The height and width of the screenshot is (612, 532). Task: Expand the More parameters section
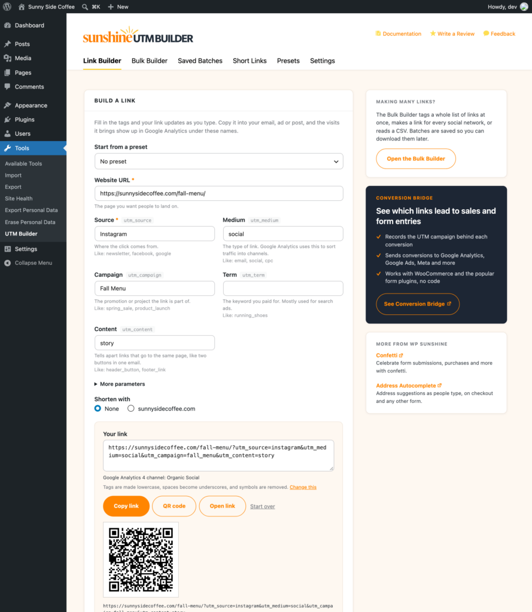point(120,384)
